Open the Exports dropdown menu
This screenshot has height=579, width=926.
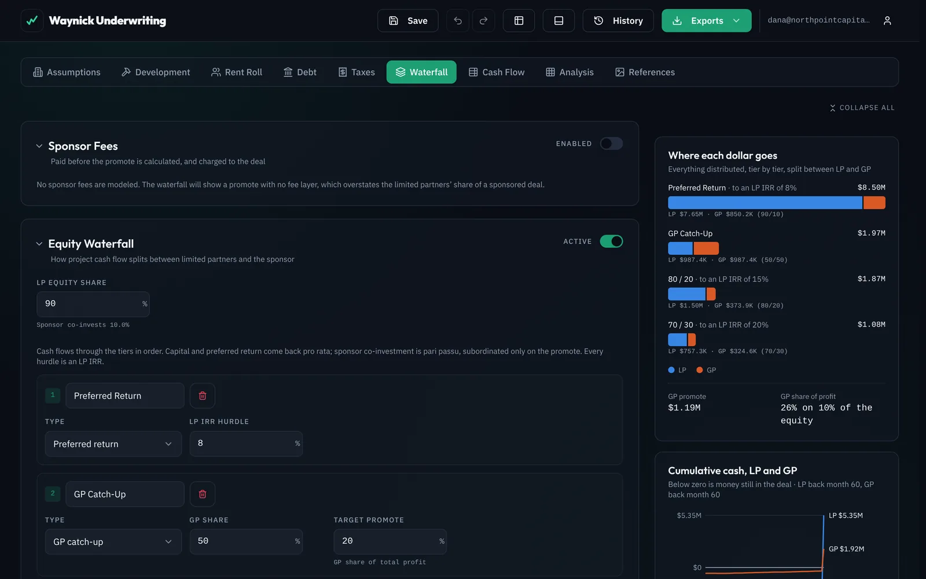click(707, 21)
